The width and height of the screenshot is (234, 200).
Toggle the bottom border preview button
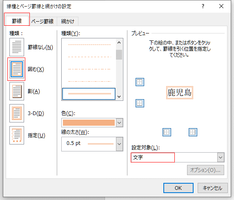140,103
